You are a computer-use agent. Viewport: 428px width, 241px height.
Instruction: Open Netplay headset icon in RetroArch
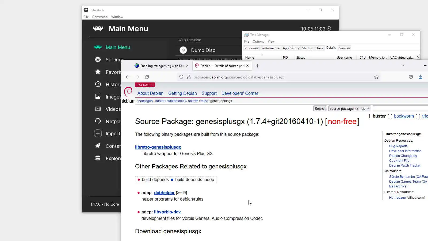tap(98, 121)
